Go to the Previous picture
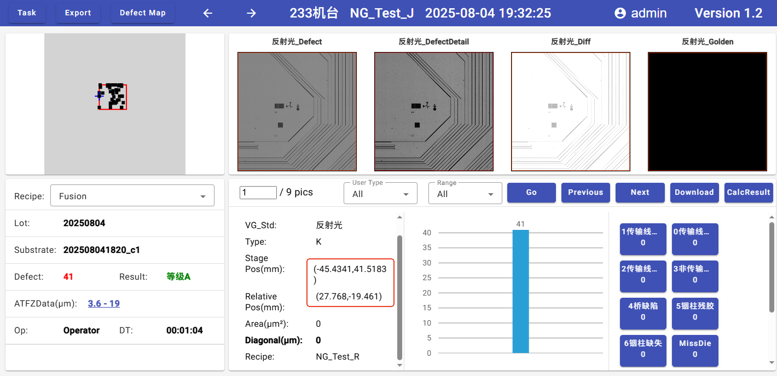Viewport: 777px width, 376px height. point(585,193)
